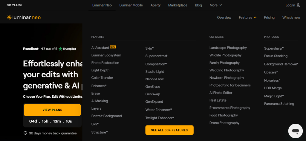The image size is (306, 141).
Task: Click the View Plans button
Action: 52,110
